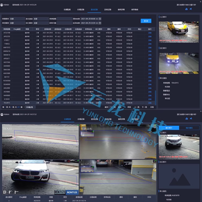
Task: Click the table's vertical scrollbar handle
Action: 156,97
